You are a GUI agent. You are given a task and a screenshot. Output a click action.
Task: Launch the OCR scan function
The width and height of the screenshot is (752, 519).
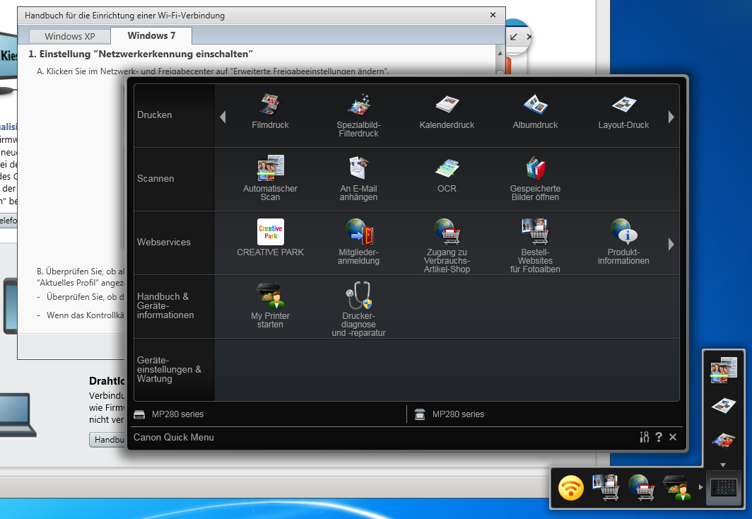click(447, 175)
